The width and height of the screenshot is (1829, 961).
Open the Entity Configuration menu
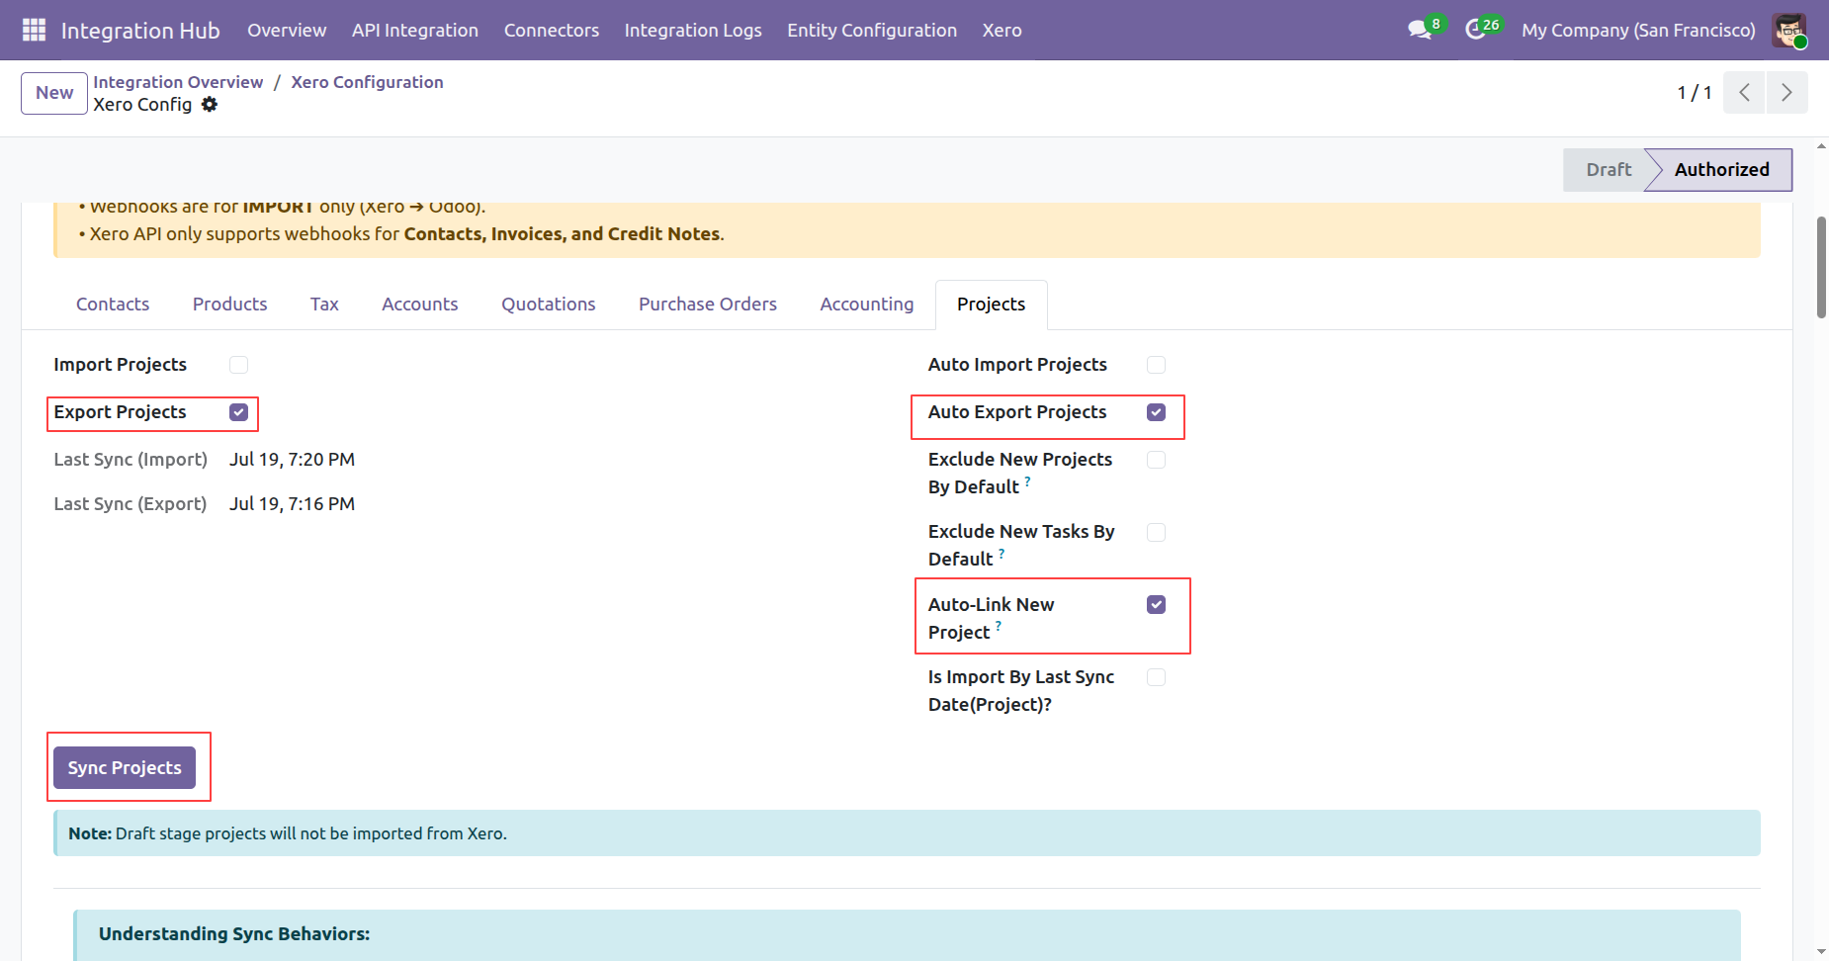click(x=872, y=30)
